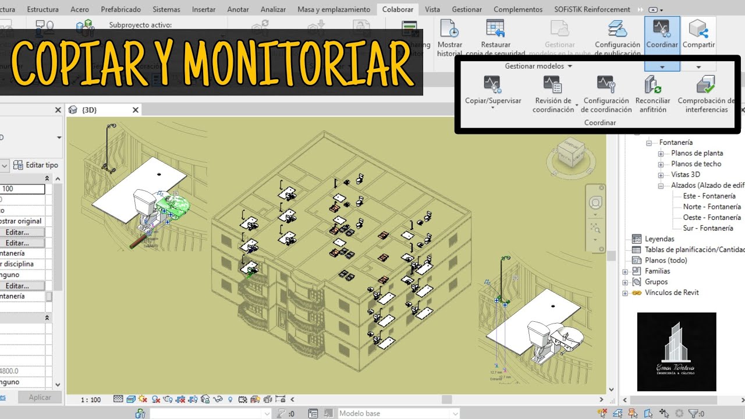The width and height of the screenshot is (745, 419).
Task: Click view horizontal scrollbar thumb
Action: click(446, 399)
